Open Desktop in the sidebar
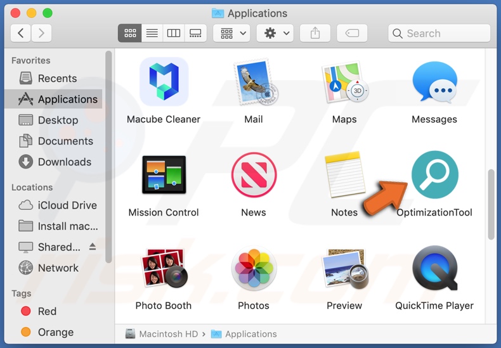 point(54,120)
